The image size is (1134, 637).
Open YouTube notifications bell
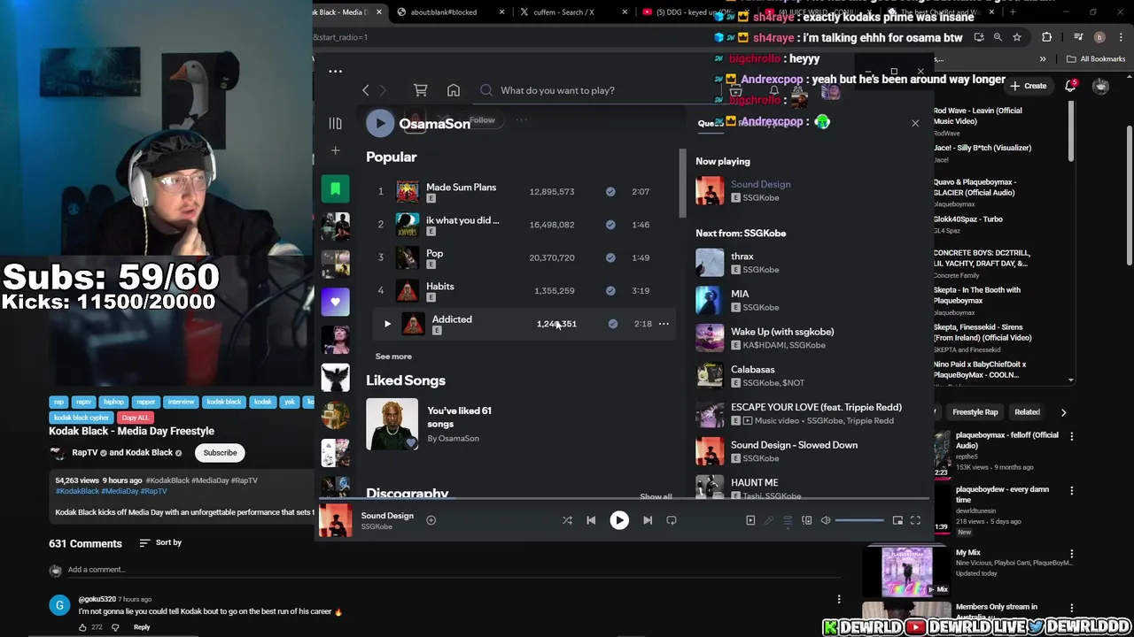click(x=1070, y=86)
